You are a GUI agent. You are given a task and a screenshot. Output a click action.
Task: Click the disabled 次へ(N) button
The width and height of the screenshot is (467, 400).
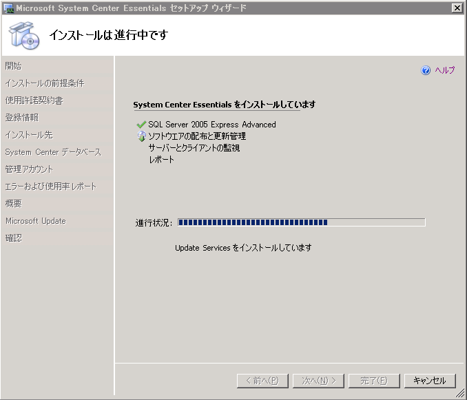[x=318, y=381]
